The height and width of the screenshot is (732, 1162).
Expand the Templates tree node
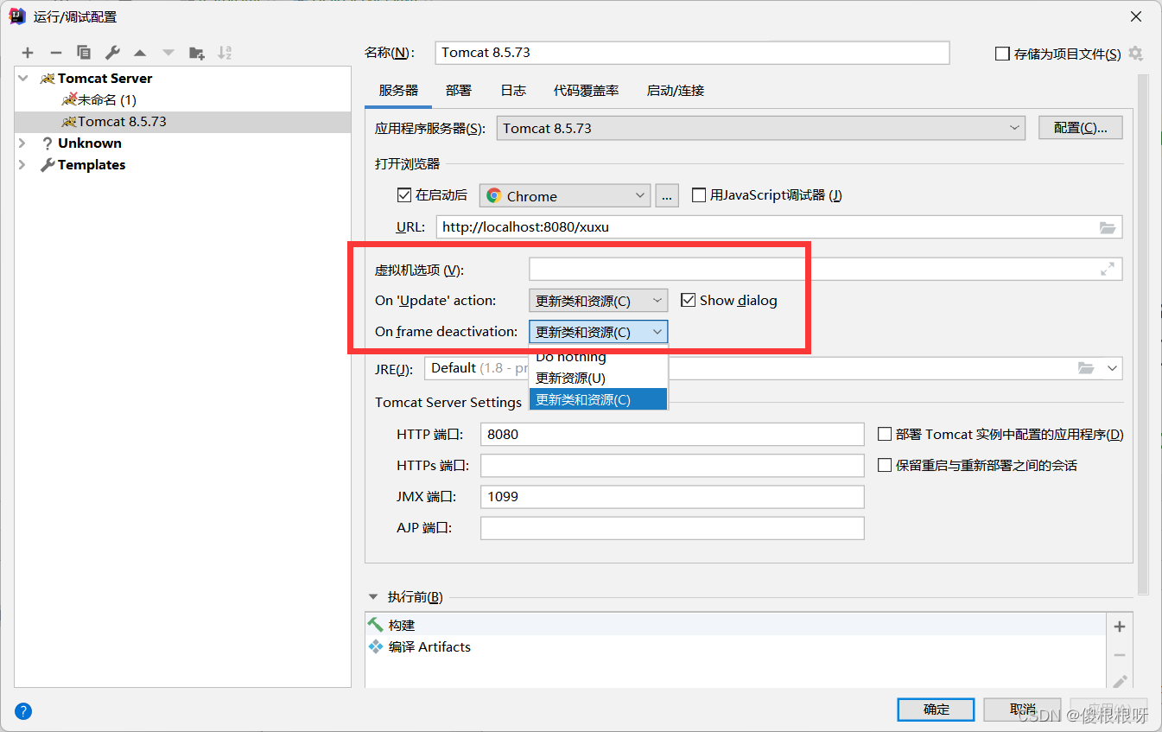22,164
